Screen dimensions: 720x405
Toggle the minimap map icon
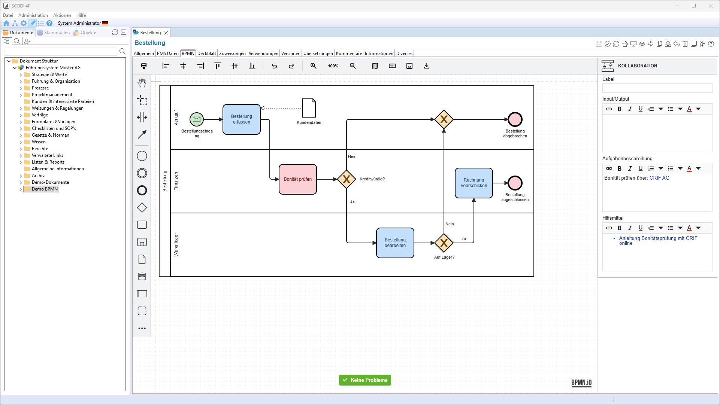(375, 66)
